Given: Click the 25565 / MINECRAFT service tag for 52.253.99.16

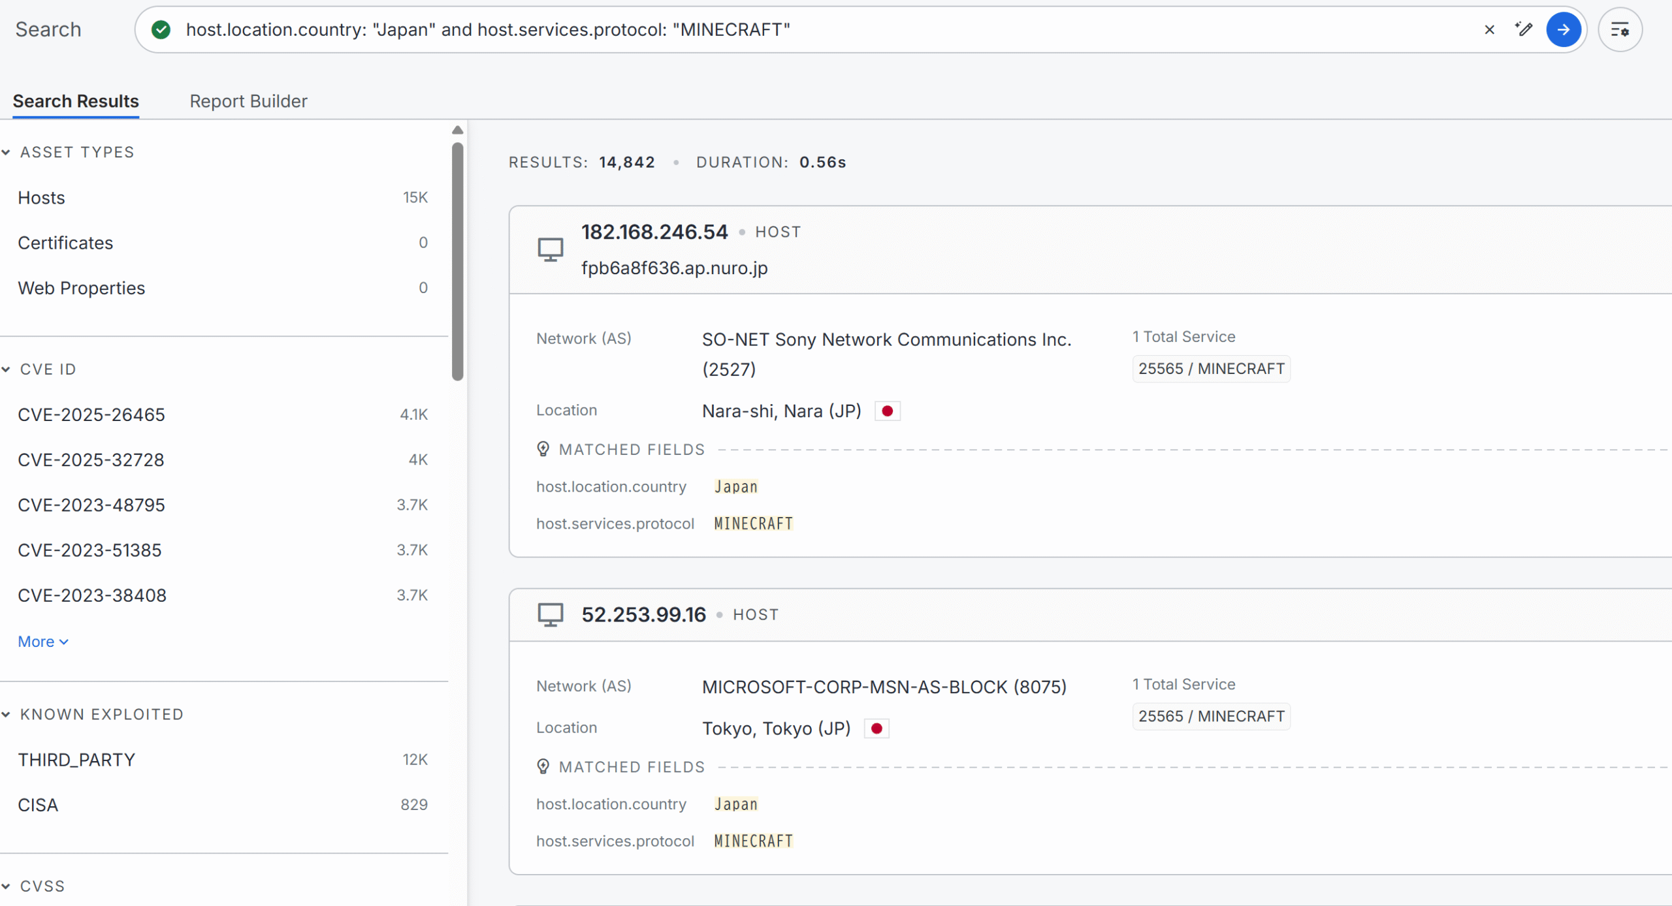Looking at the screenshot, I should click(1211, 716).
